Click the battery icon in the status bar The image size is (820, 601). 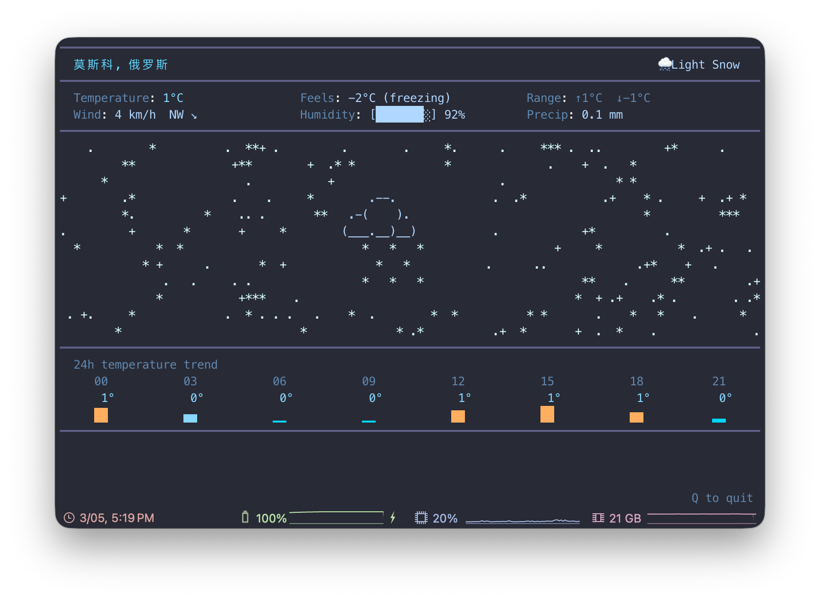tap(245, 517)
